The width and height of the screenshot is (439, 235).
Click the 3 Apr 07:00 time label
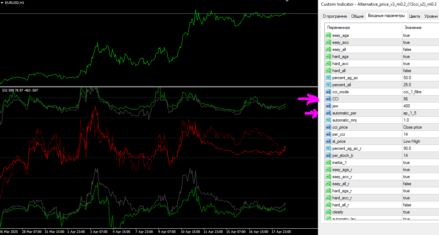point(99,232)
